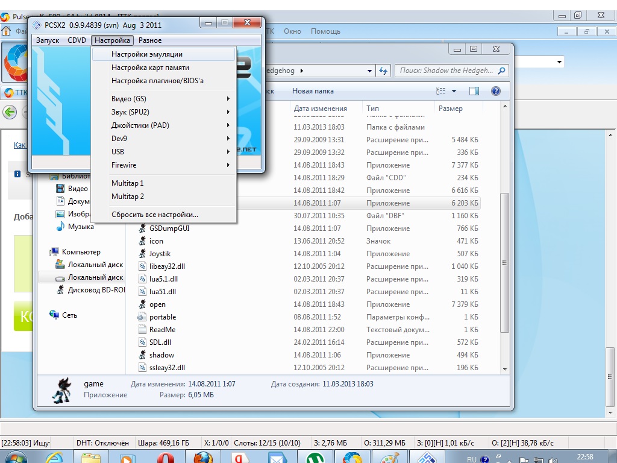Click the browser back arrow button
This screenshot has height=463, width=617.
point(10,112)
